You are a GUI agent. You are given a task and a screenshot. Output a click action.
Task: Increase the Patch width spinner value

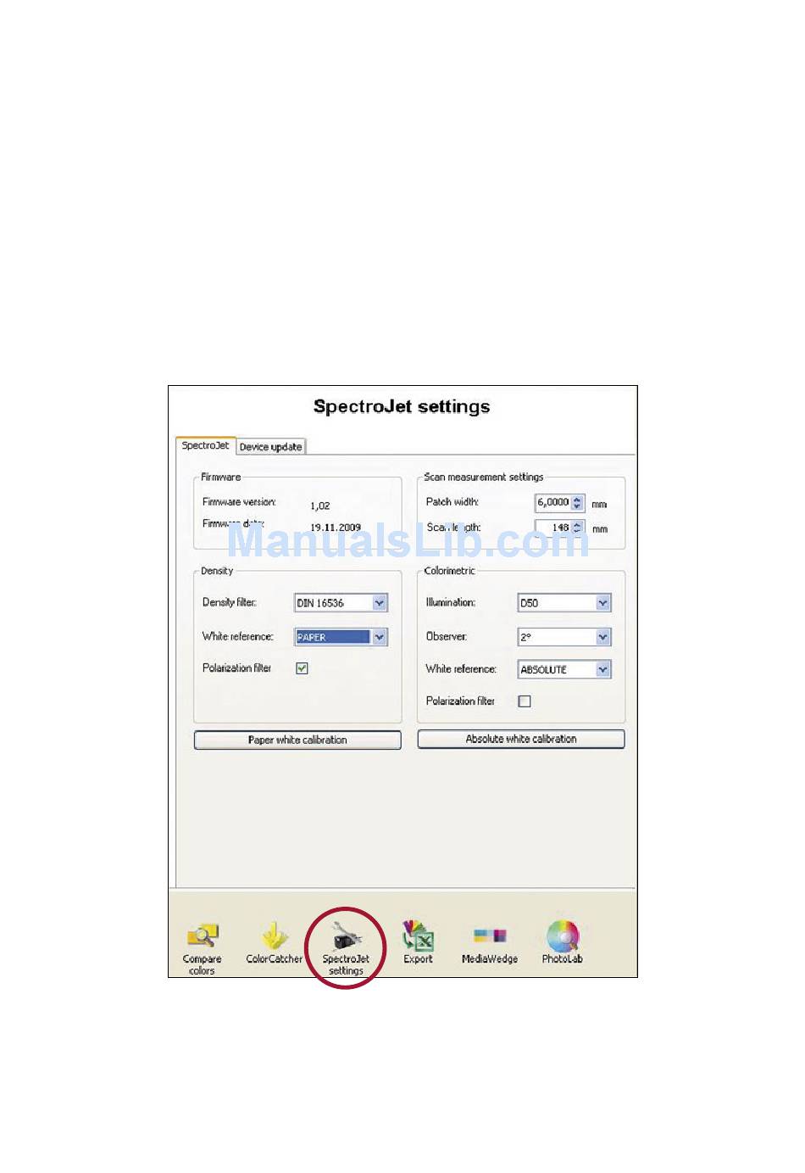pos(578,499)
